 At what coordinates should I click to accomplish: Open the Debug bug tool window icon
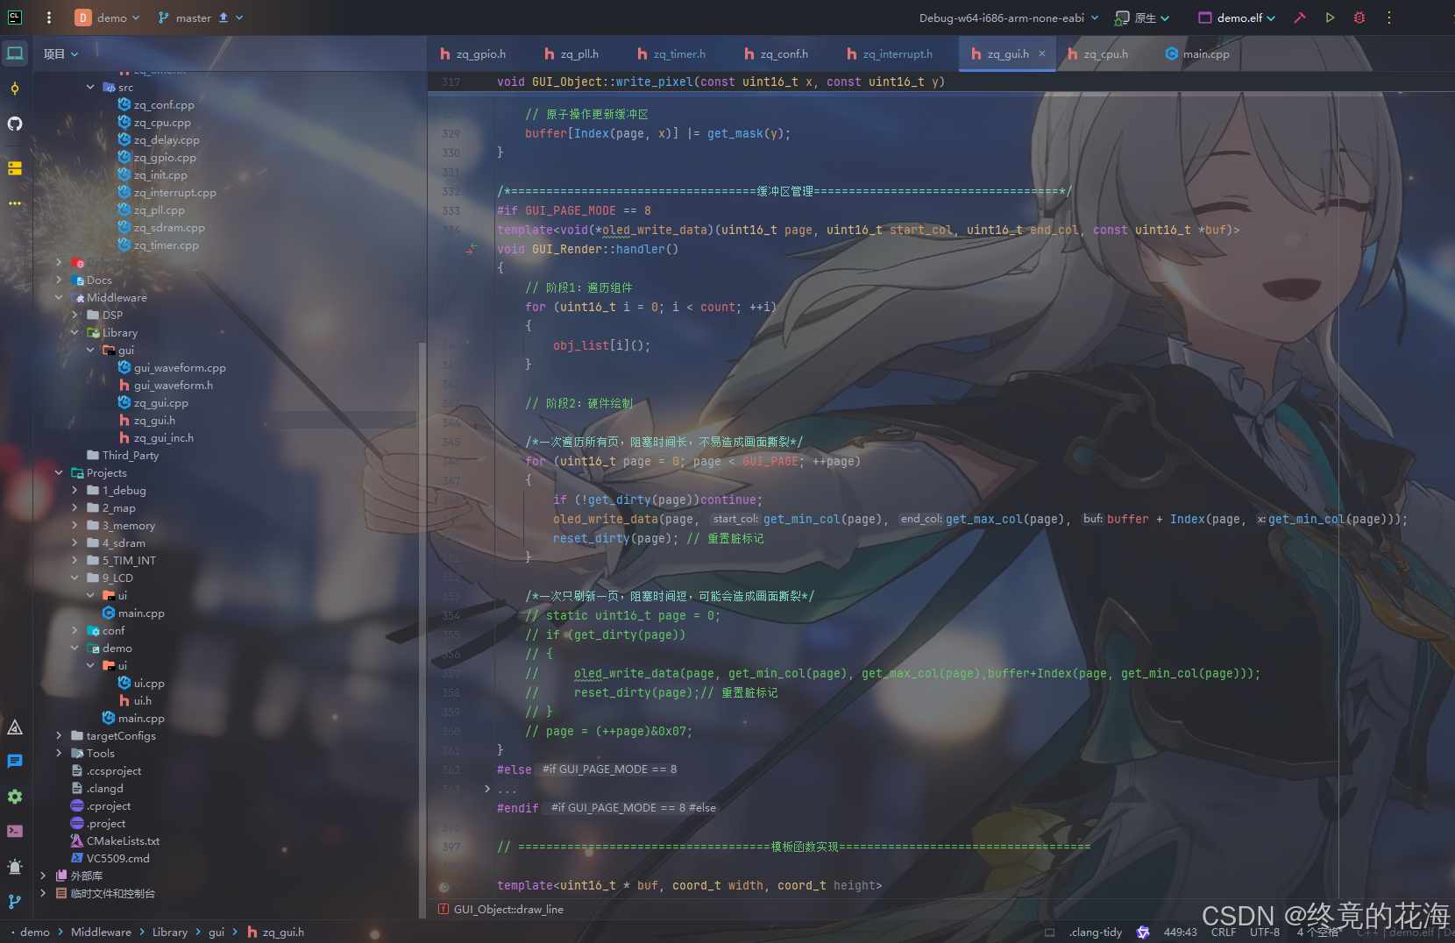tap(15, 867)
